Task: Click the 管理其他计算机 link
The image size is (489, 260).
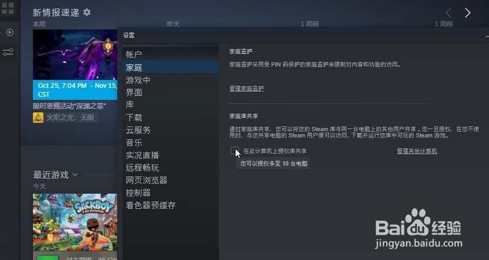Action: [416, 151]
